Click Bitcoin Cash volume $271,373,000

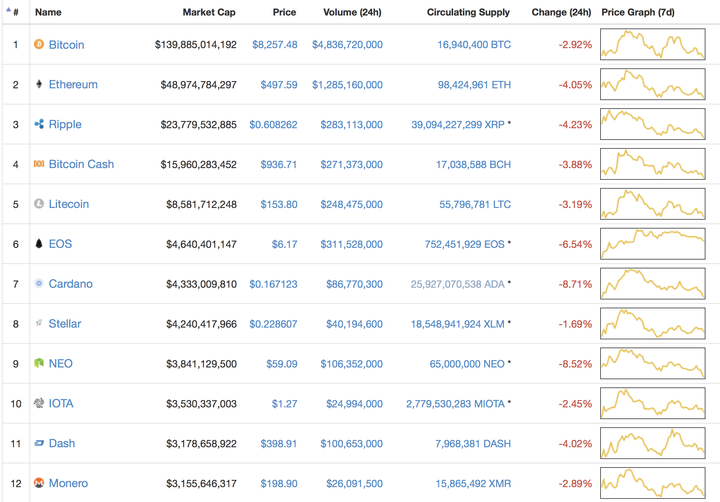coord(351,164)
